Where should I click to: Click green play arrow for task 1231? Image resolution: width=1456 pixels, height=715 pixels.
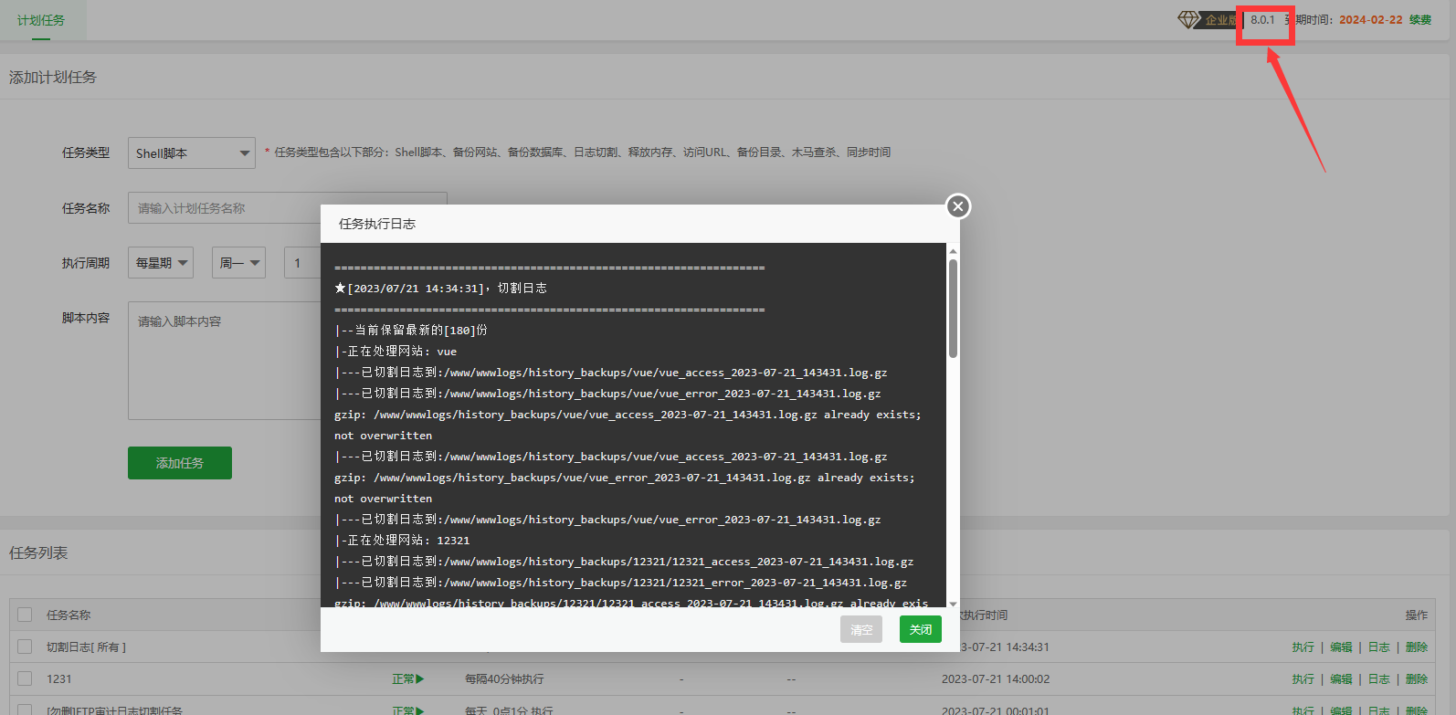click(x=420, y=678)
